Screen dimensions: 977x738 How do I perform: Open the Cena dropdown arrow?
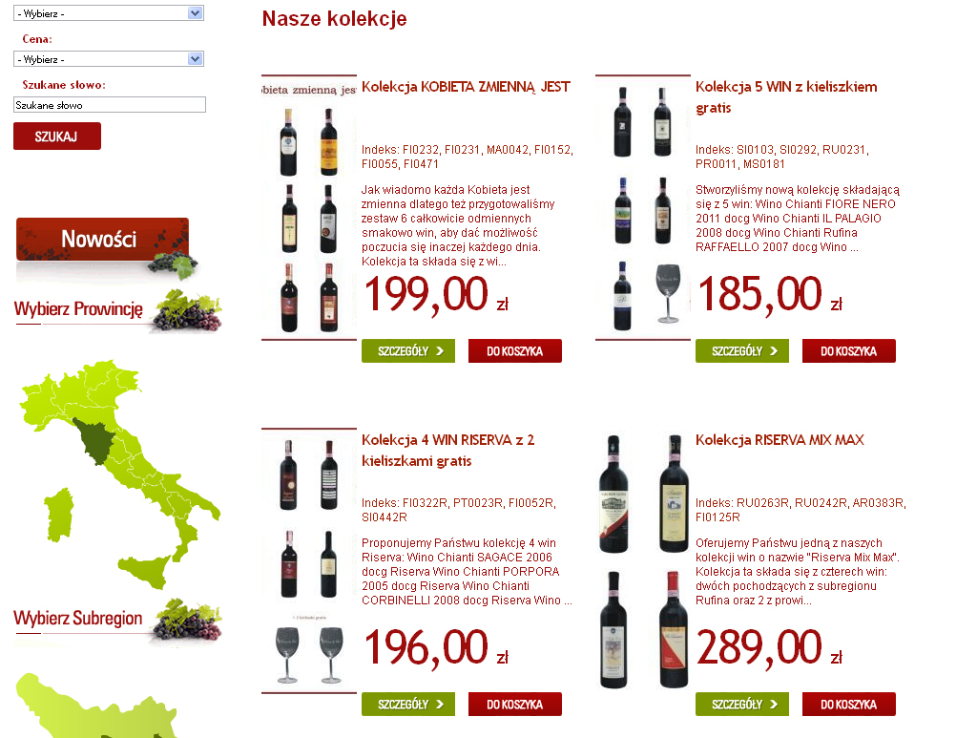(x=195, y=59)
